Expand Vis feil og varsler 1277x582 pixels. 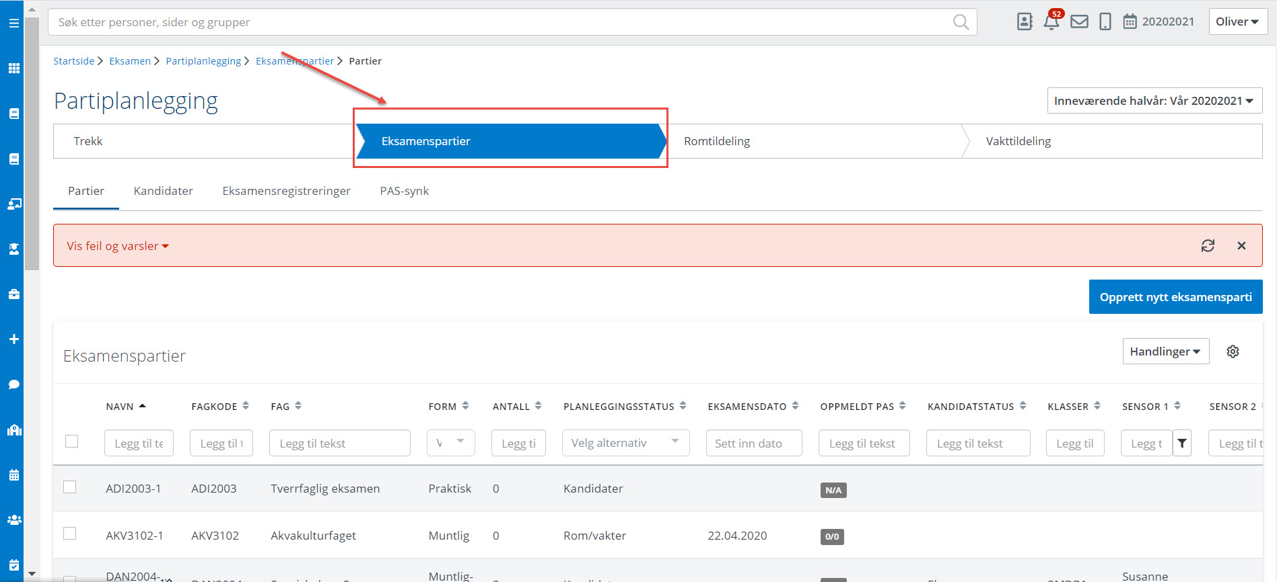tap(118, 246)
